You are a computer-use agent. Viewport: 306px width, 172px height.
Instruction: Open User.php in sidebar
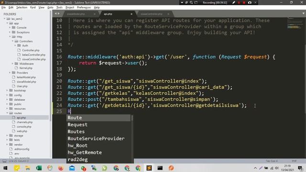22,86
